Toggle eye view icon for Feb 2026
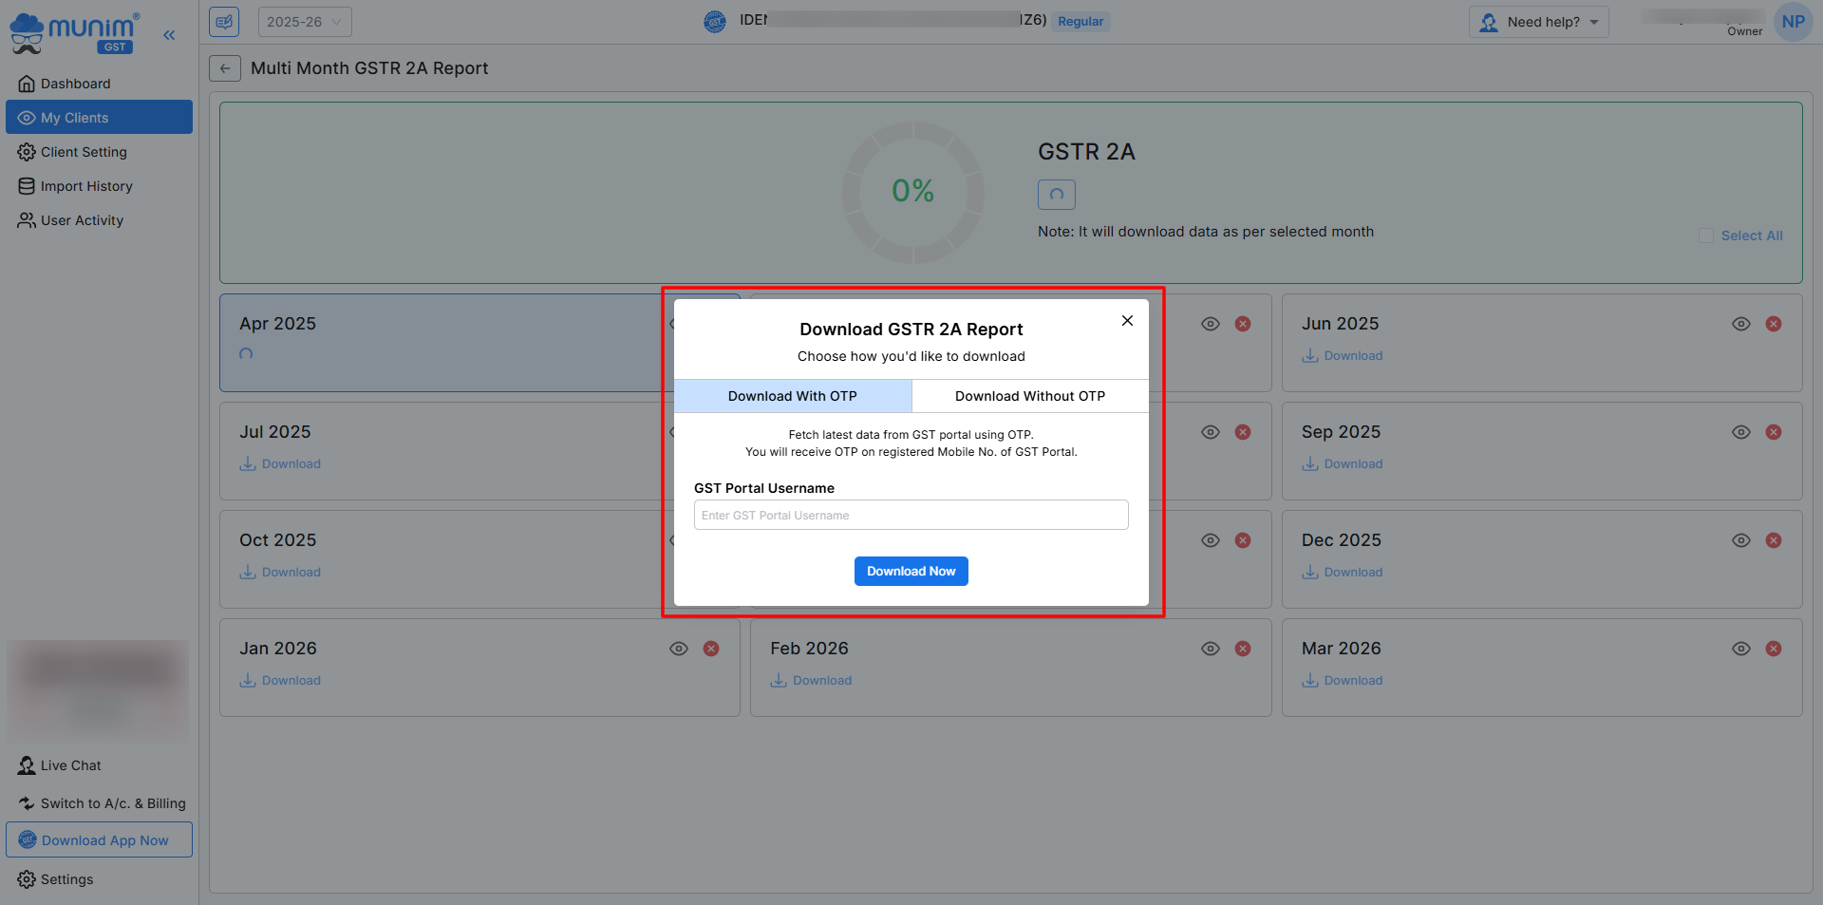Image resolution: width=1823 pixels, height=905 pixels. [x=1210, y=649]
